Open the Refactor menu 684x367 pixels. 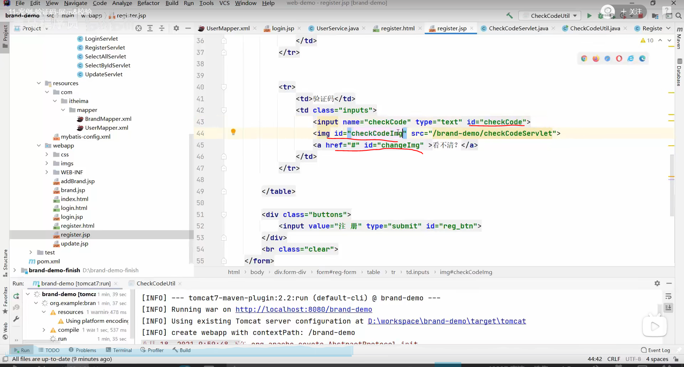pyautogui.click(x=148, y=3)
